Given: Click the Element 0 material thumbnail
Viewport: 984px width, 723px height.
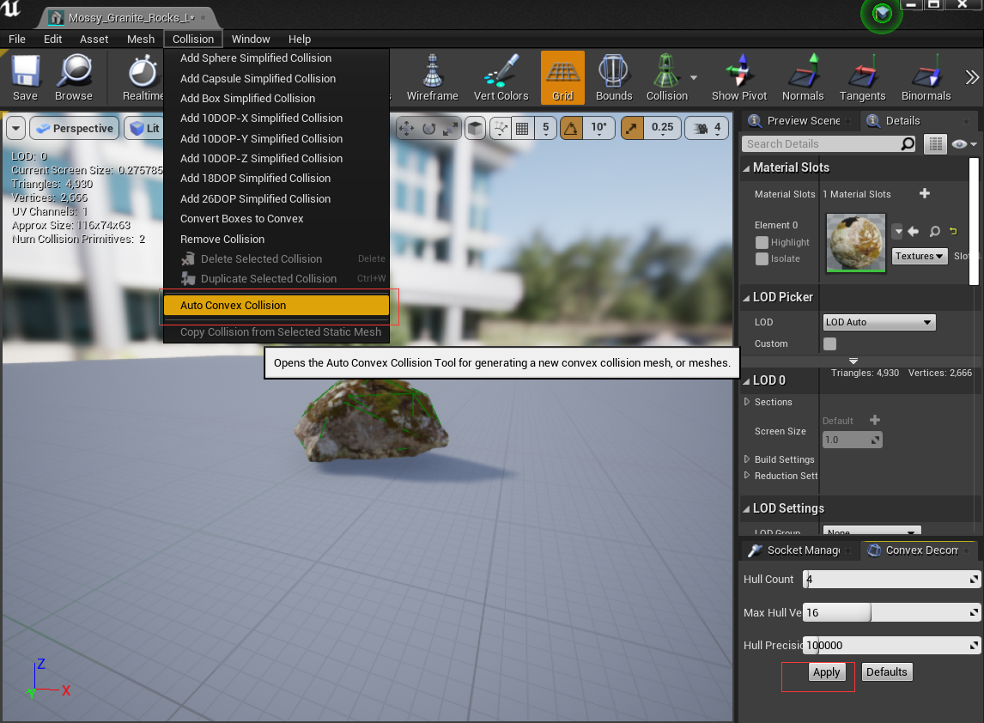Looking at the screenshot, I should point(856,242).
